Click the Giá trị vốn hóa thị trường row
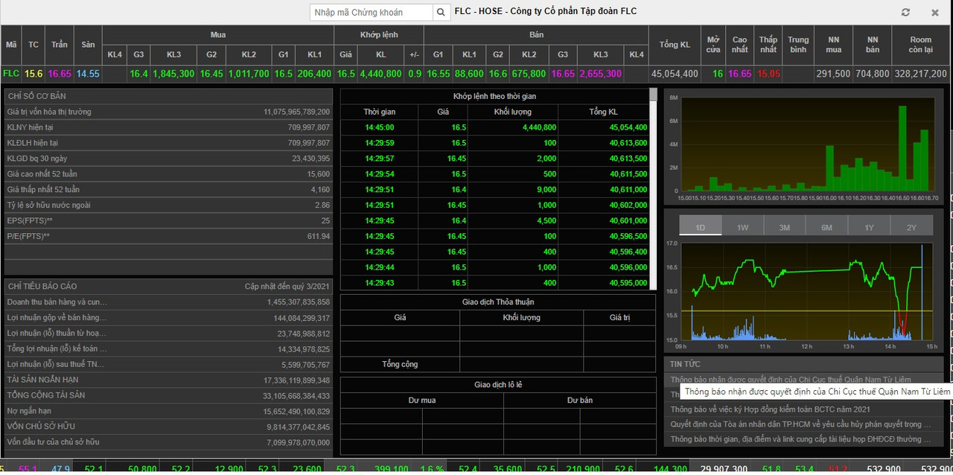 click(x=168, y=112)
